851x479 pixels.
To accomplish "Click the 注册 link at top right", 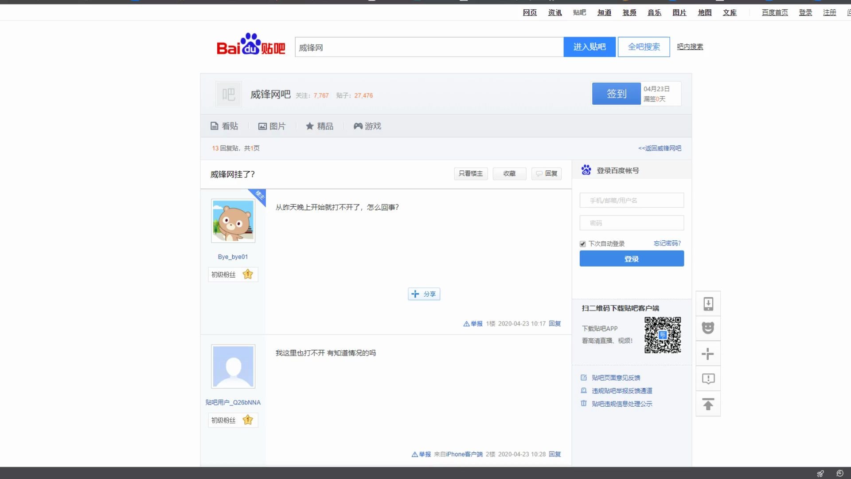I will (x=829, y=12).
